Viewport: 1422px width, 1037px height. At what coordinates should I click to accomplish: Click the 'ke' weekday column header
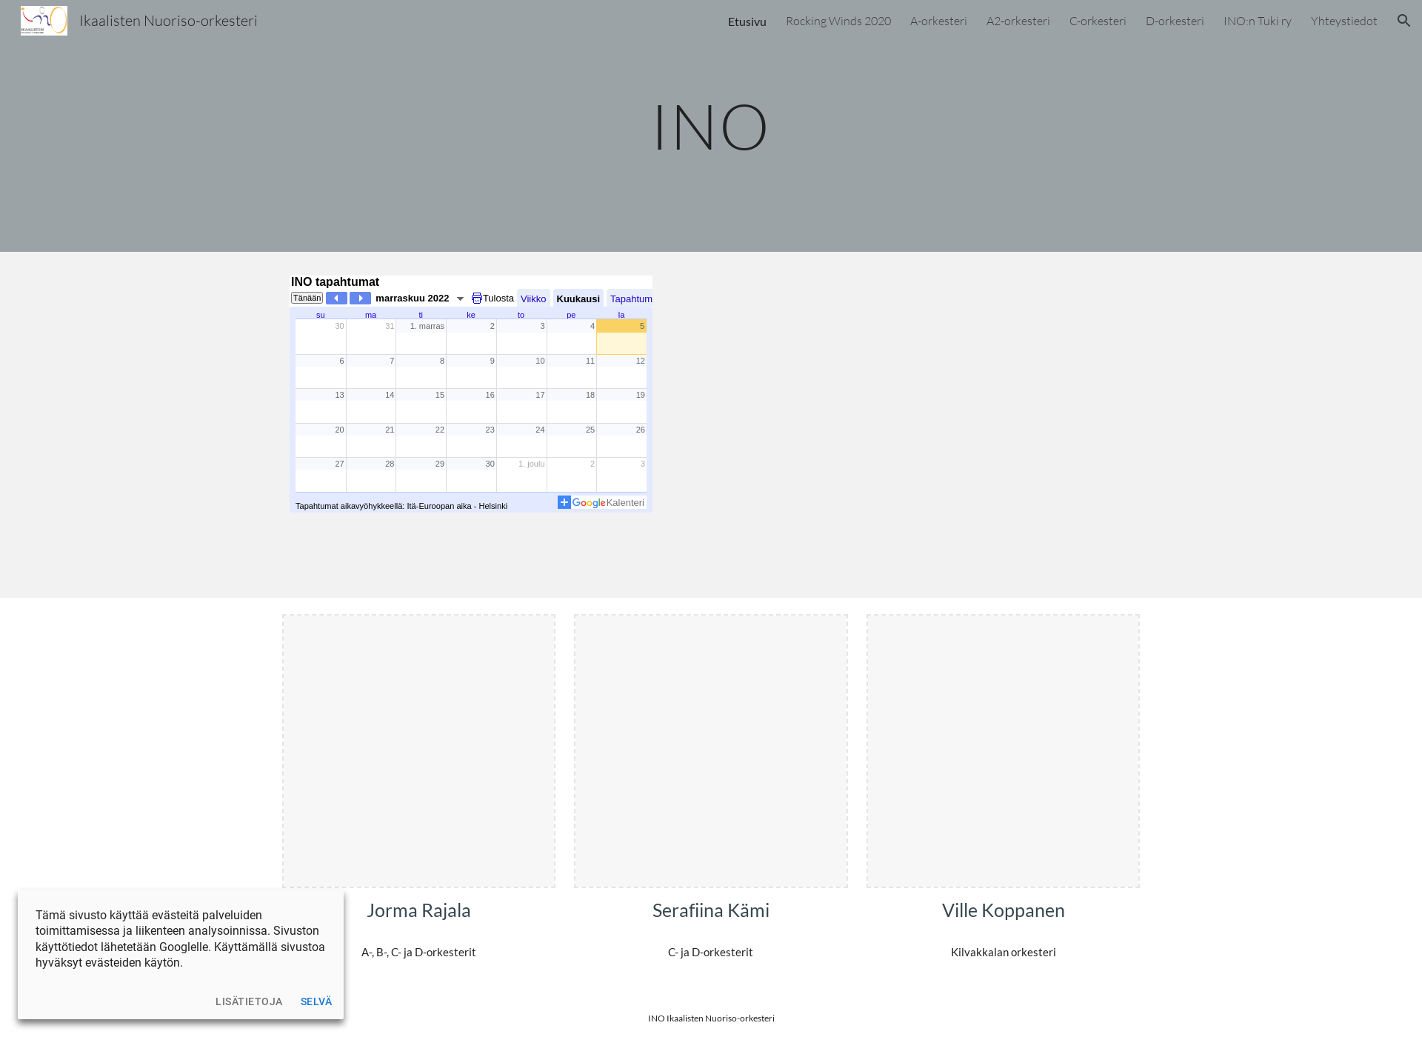coord(471,315)
